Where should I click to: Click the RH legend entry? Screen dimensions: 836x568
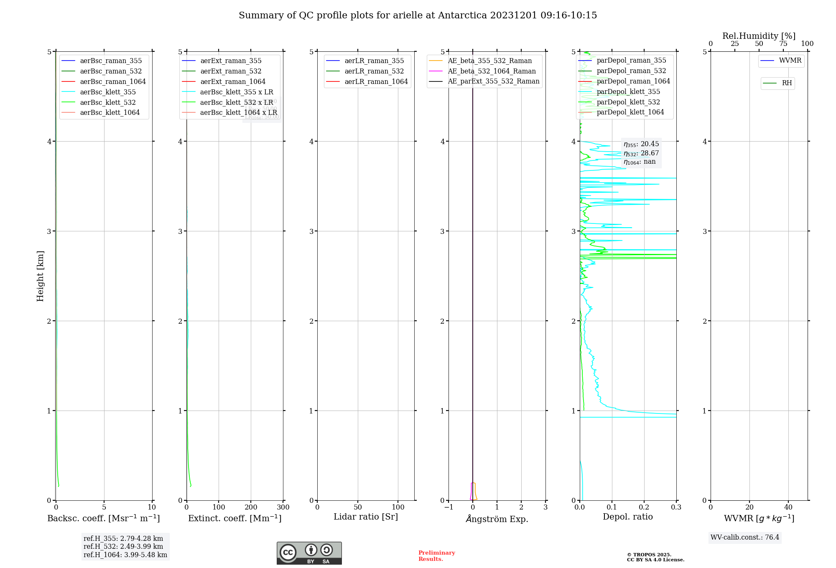tap(786, 83)
